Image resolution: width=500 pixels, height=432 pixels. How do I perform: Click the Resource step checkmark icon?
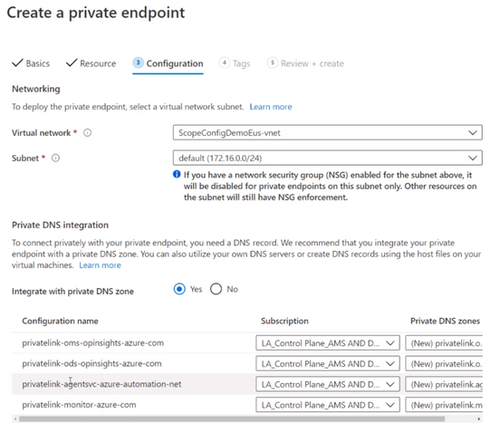point(72,62)
